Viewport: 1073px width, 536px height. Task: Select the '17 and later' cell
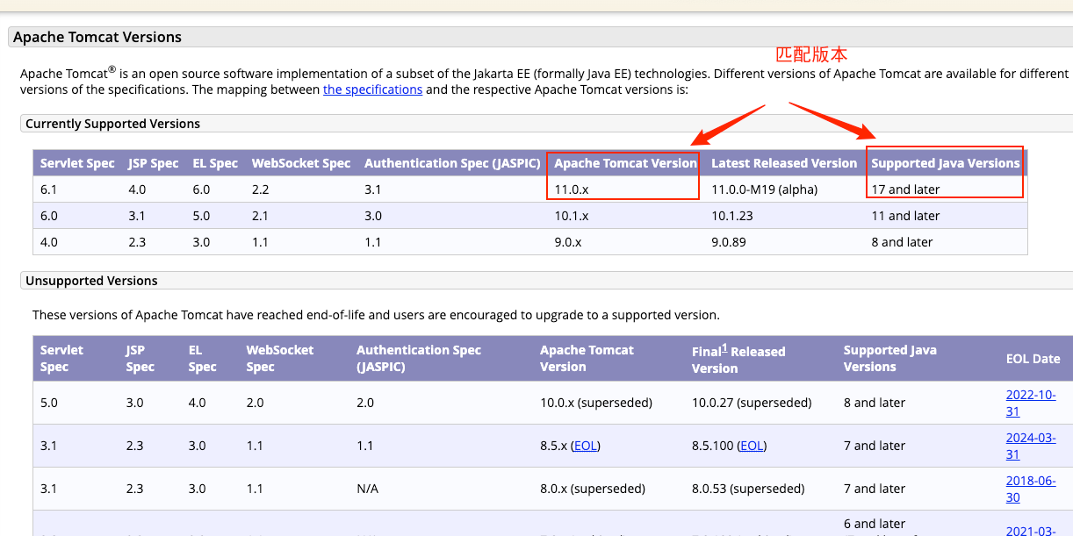[905, 189]
